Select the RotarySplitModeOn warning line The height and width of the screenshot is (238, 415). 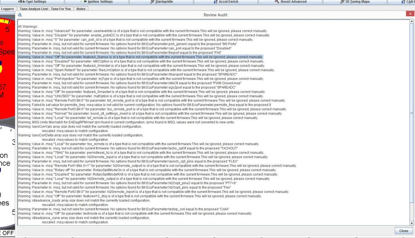147,170
